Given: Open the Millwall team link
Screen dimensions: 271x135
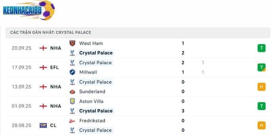Looking at the screenshot, I should [88, 72].
